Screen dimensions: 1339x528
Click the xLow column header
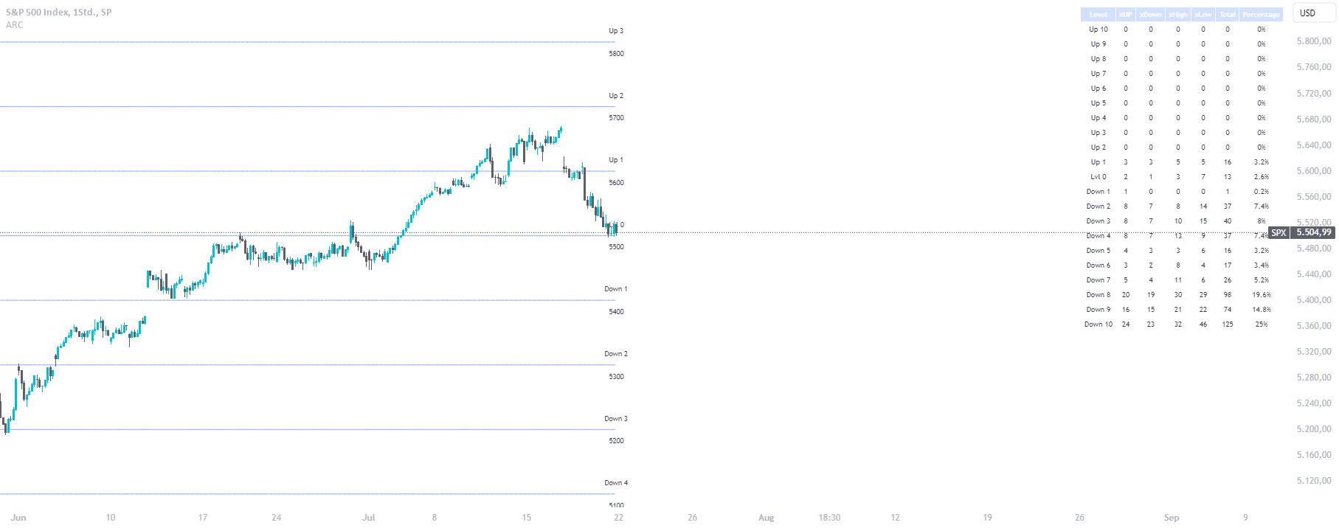(x=1203, y=14)
